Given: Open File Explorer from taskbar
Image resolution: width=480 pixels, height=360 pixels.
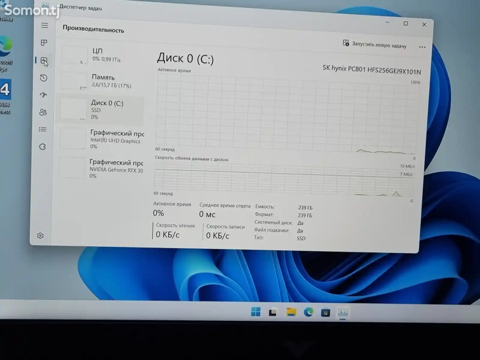Looking at the screenshot, I should 291,312.
